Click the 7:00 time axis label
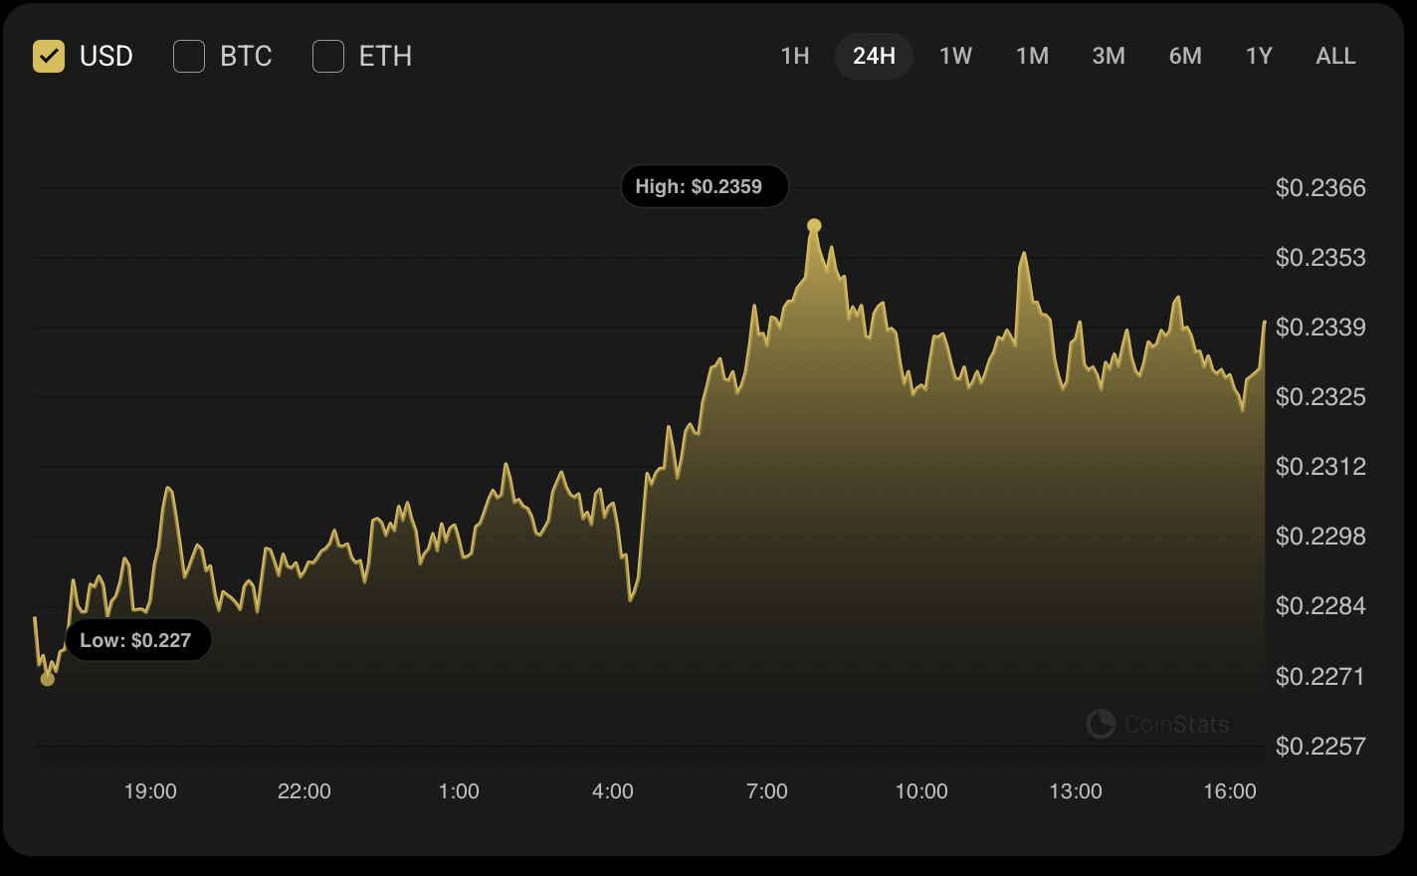Screen dimensions: 1417x876 click(x=767, y=791)
